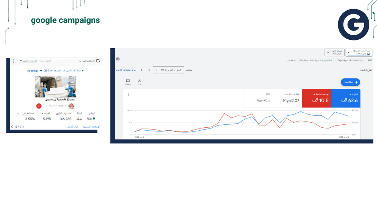Viewport: 377px width, 212px height.
Task: Open the Ad group 1 link
Action: (33, 71)
